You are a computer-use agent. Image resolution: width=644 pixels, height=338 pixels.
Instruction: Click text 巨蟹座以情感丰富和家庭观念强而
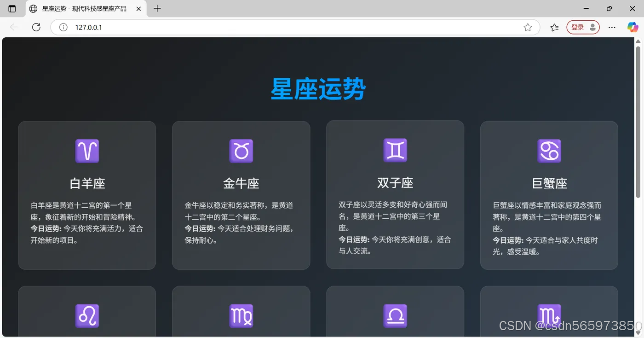tap(547, 205)
